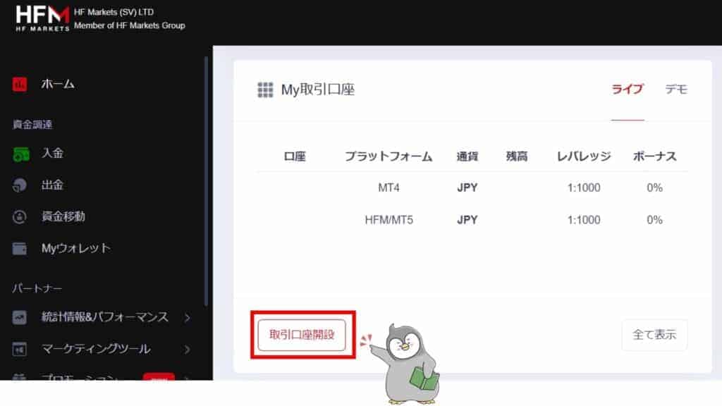Viewport: 722px width, 406px height.
Task: Click the 資金調達 section heading
Action: tap(32, 124)
